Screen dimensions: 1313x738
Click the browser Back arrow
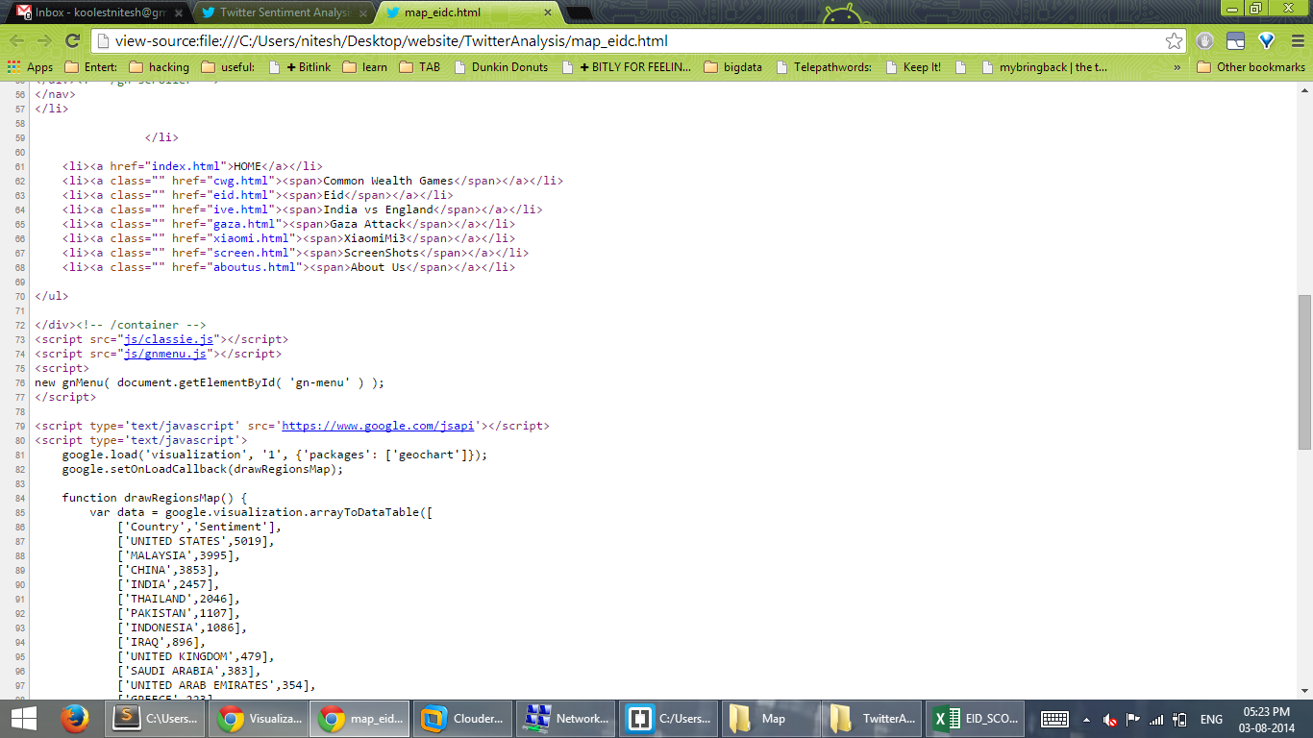coord(16,40)
